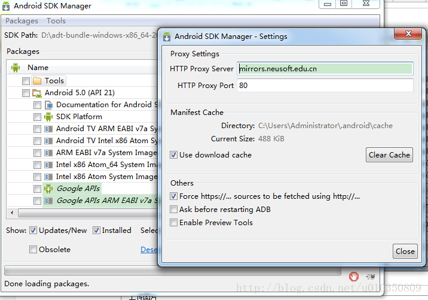Click the Android SDK Manager title bar icon
Screen dimensions: 428x300
[x=6, y=6]
